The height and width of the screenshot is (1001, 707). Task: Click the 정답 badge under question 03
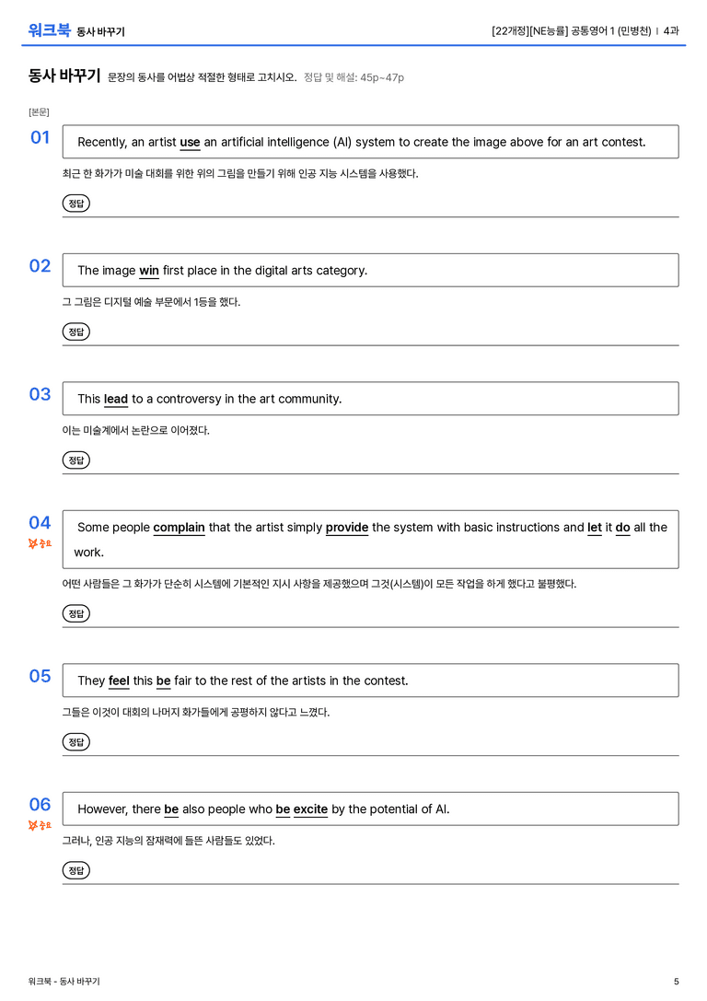pos(75,460)
